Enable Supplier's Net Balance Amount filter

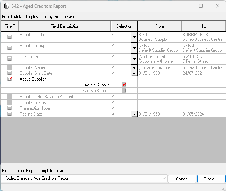pos(9,97)
